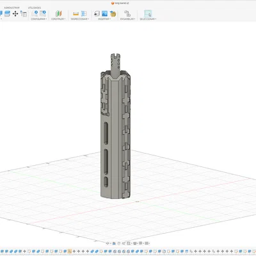The width and height of the screenshot is (256, 256).
Task: Click the toolbar icon immediately right of Move/Copy
Action: (x=24, y=14)
